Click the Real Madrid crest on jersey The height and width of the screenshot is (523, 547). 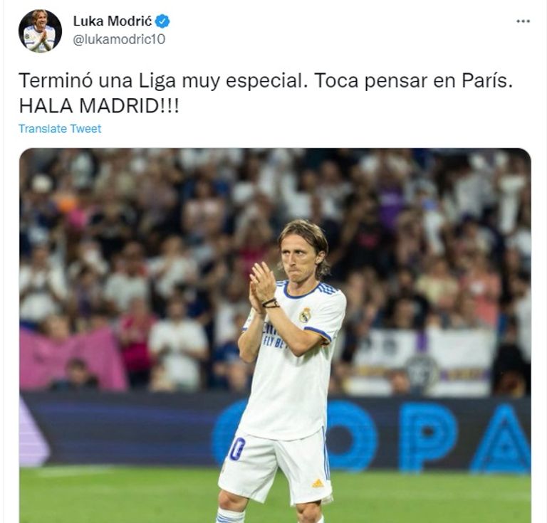305,315
